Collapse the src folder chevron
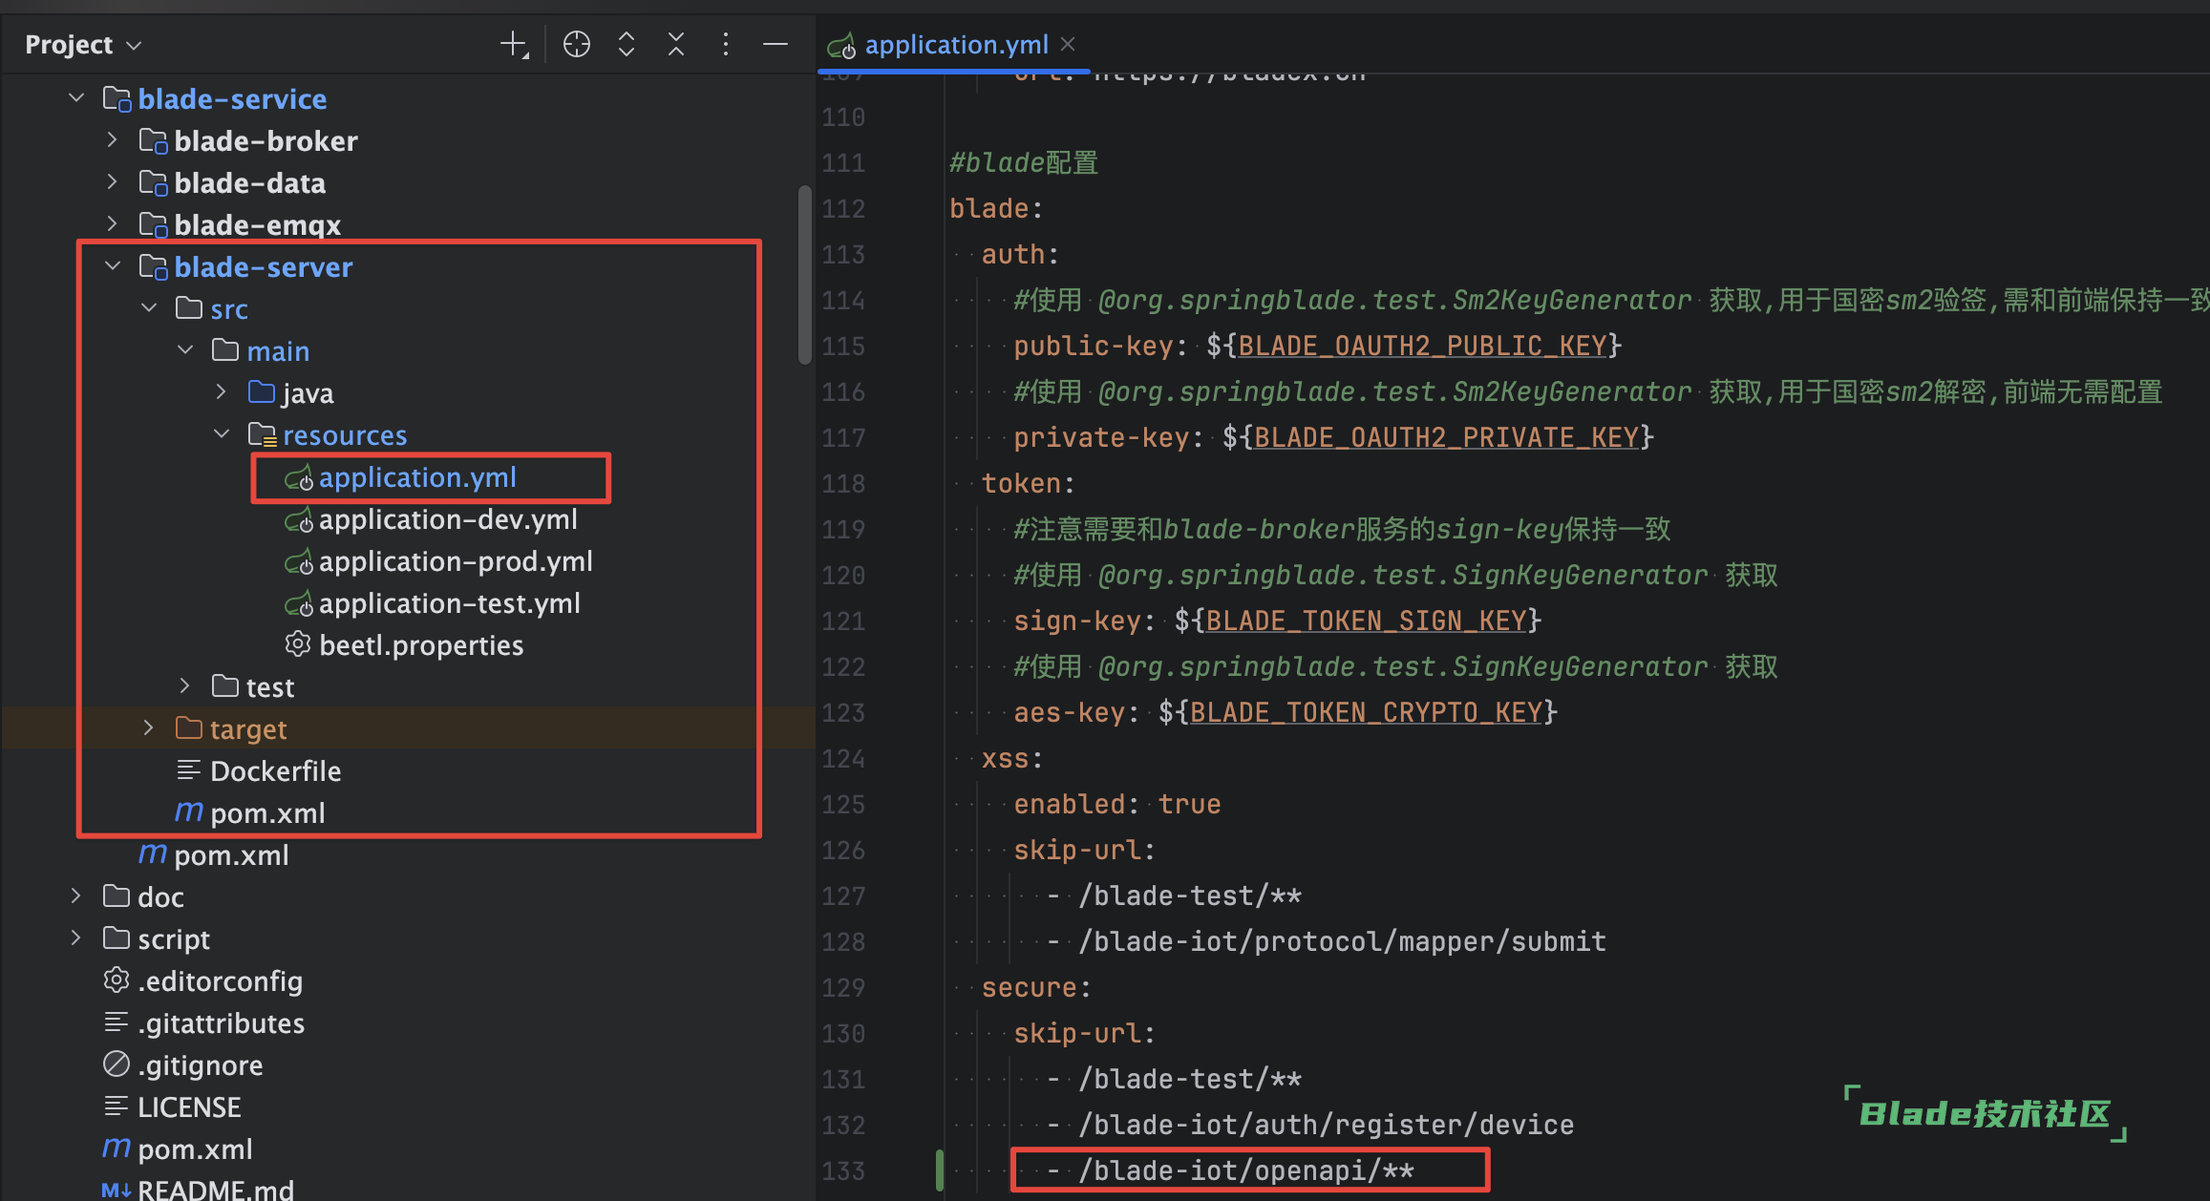 coord(149,308)
